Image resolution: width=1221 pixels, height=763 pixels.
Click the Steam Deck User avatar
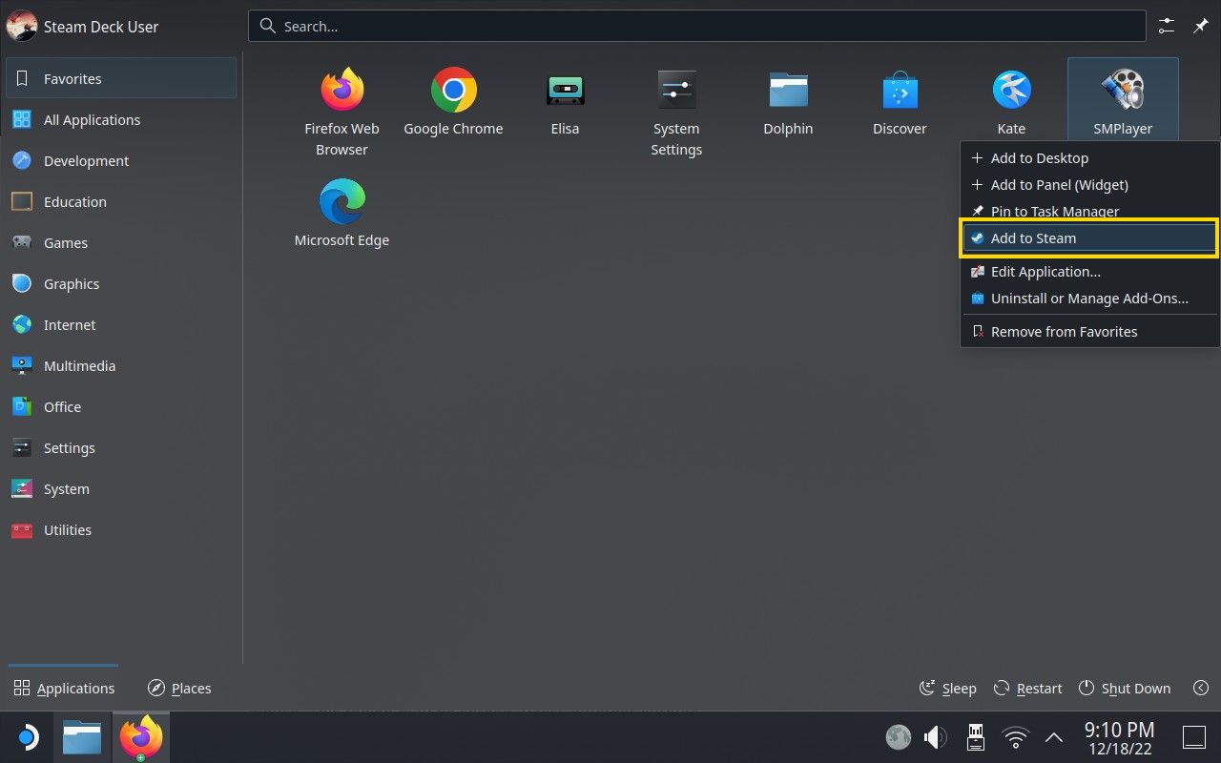coord(22,27)
